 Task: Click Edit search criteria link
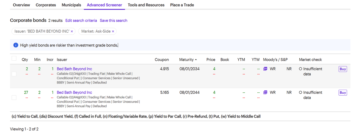coord(81,20)
